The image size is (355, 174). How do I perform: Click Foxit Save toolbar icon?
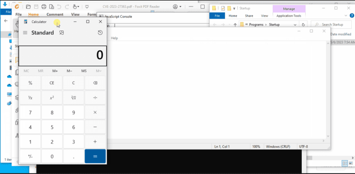[36, 6]
